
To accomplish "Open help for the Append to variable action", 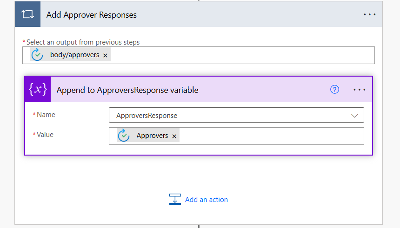I will pos(334,90).
